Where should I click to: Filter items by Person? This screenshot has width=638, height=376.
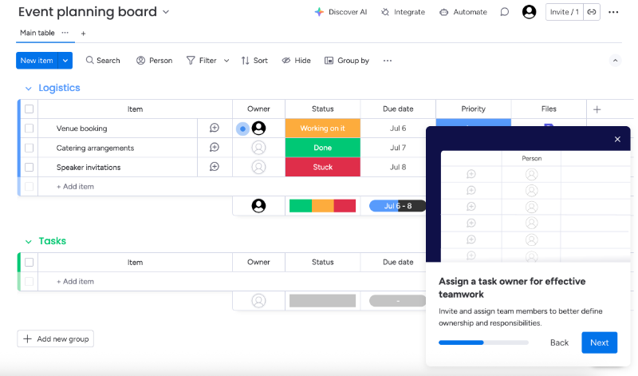(154, 61)
